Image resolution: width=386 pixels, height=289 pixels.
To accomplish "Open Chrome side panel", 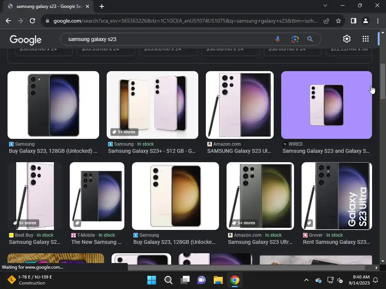I will coord(354,21).
